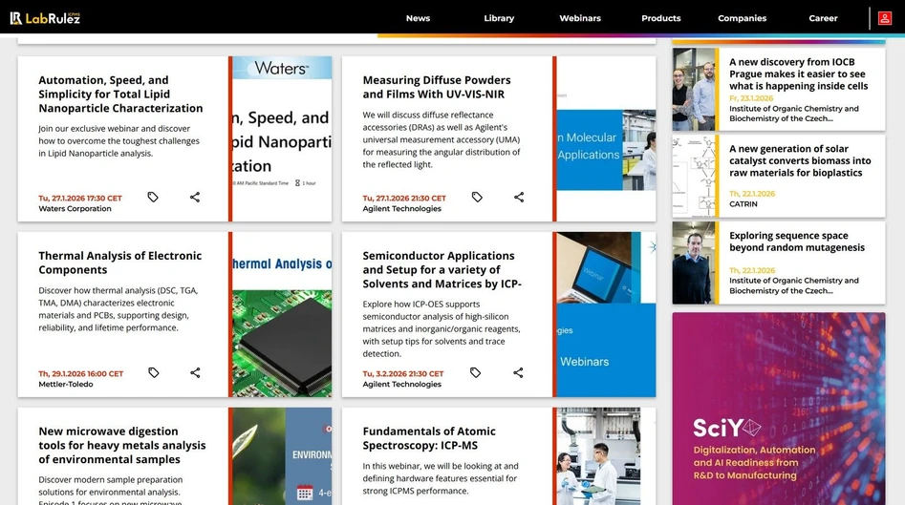Click date Tu, 27.1.2026 17:30 CET

(80, 199)
